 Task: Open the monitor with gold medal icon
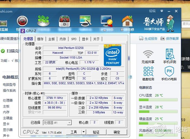(107, 21)
